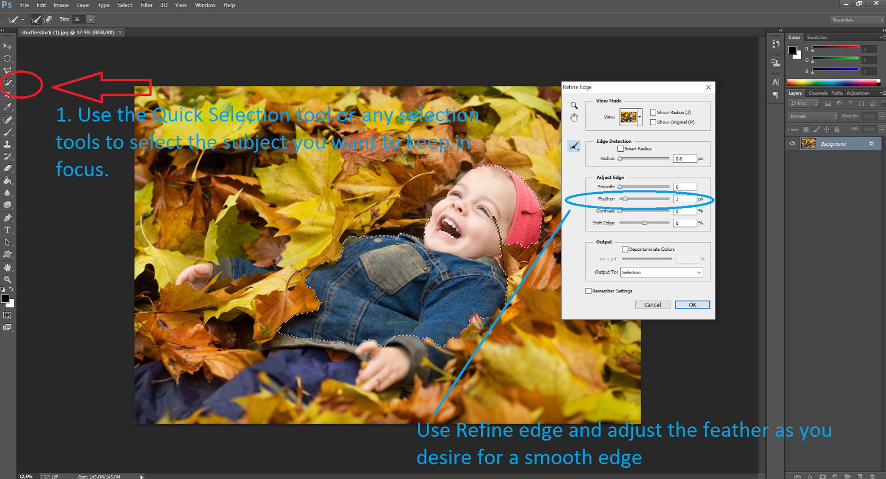Click Cancel in Refine Edge dialog
Viewport: 886px width, 479px height.
[x=652, y=305]
